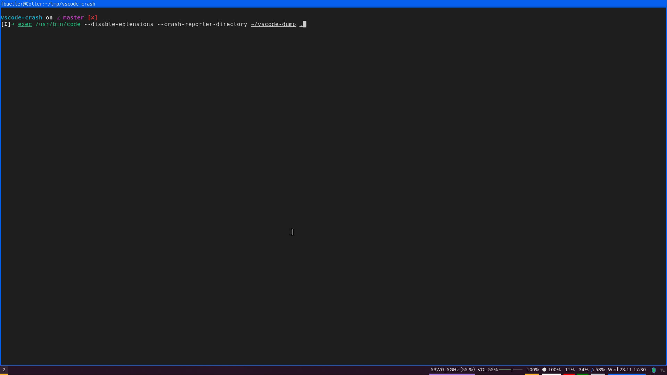The width and height of the screenshot is (667, 375).
Task: Click the --crash-reporter-directory flag text
Action: point(202,24)
